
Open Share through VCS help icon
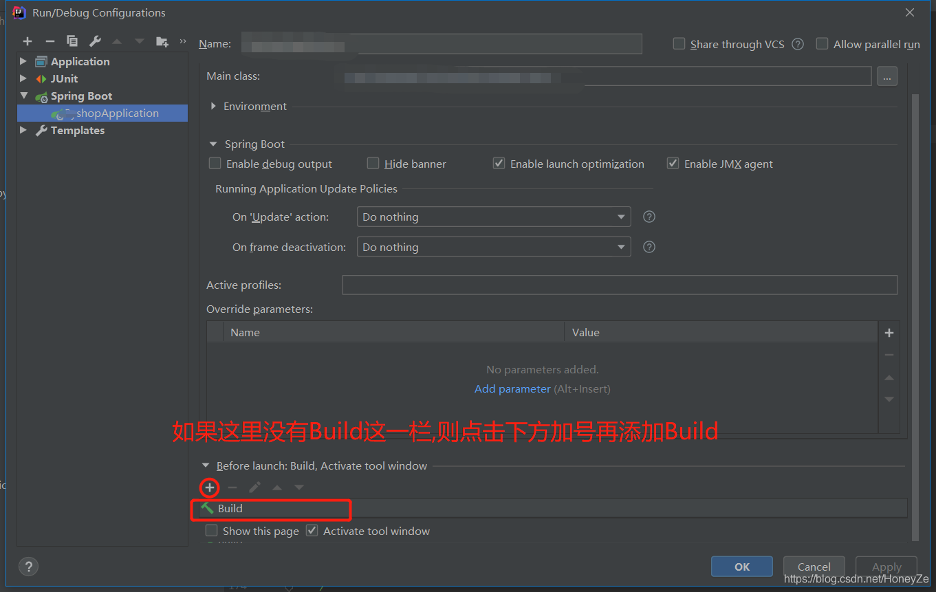(798, 44)
